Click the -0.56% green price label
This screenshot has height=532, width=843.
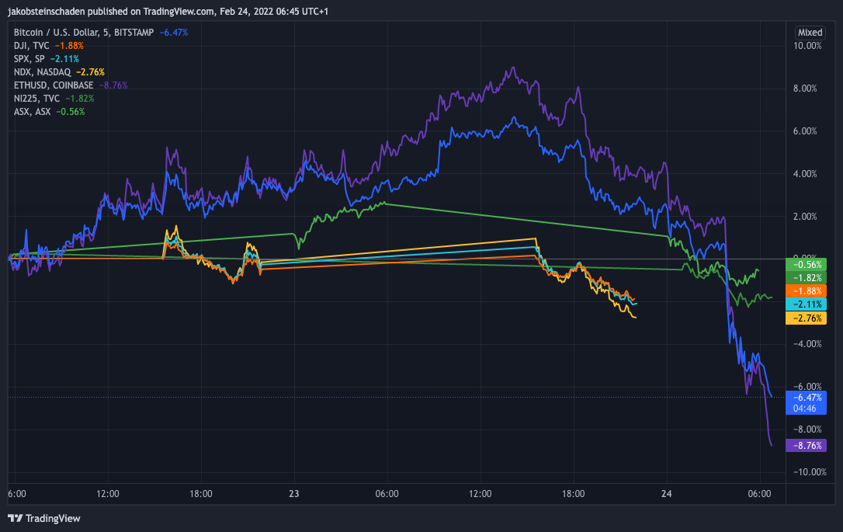point(806,265)
